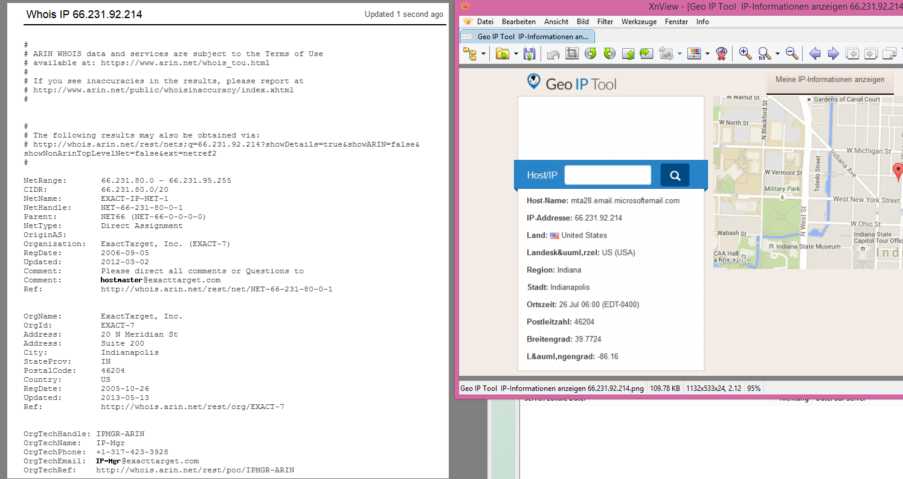Open the Filter menu
The height and width of the screenshot is (479, 903).
point(605,22)
